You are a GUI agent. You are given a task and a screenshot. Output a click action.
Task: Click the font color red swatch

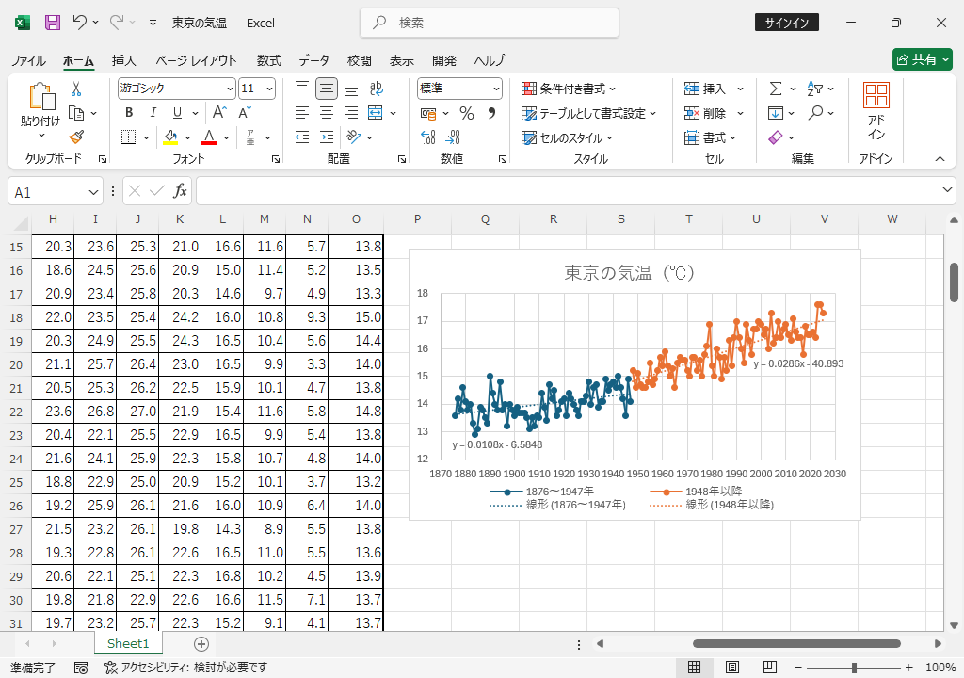tap(209, 137)
